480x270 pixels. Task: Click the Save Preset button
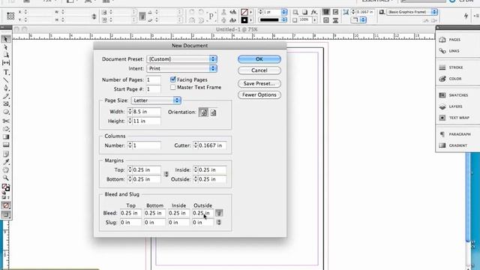pyautogui.click(x=259, y=83)
